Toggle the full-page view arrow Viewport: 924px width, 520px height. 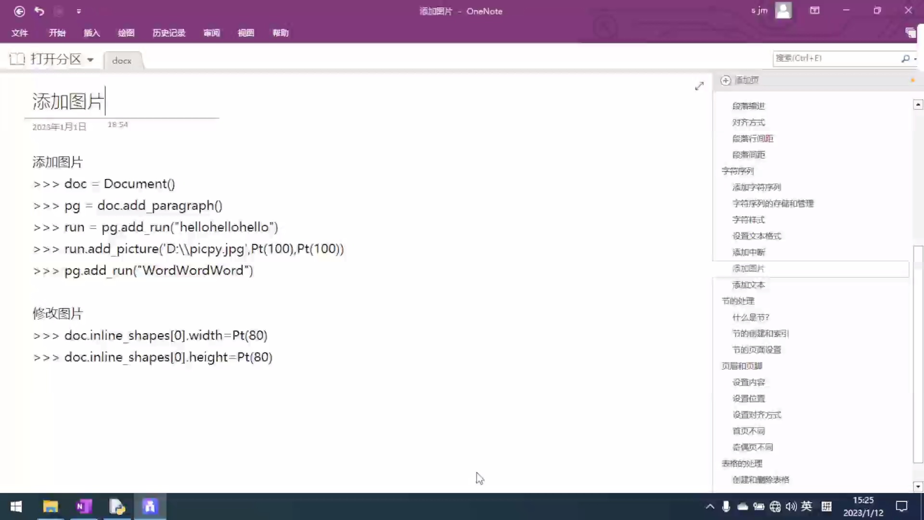(x=699, y=86)
